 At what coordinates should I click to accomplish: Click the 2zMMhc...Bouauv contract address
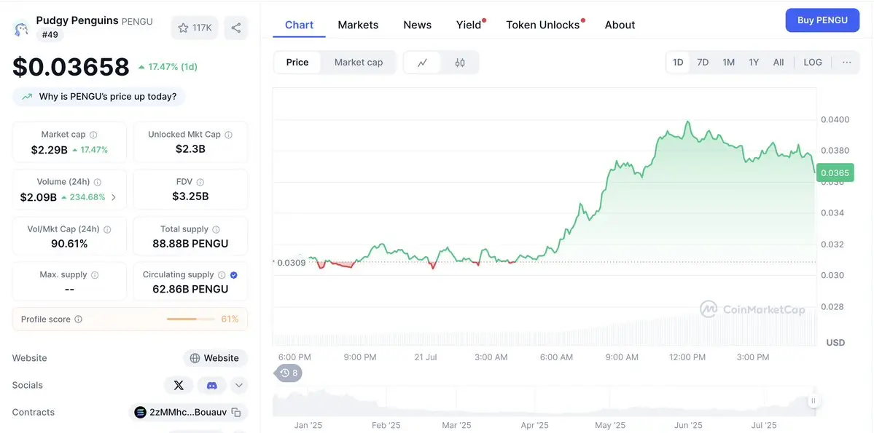pos(188,413)
